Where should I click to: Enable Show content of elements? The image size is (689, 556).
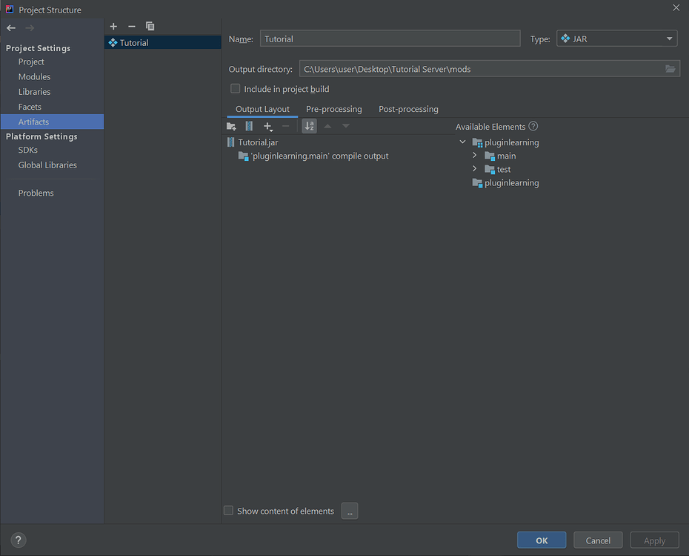tap(228, 511)
